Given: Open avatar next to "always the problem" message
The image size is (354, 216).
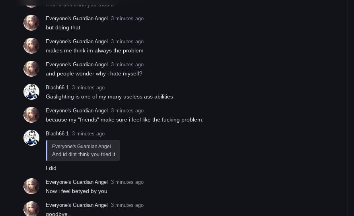Looking at the screenshot, I should coord(31,46).
